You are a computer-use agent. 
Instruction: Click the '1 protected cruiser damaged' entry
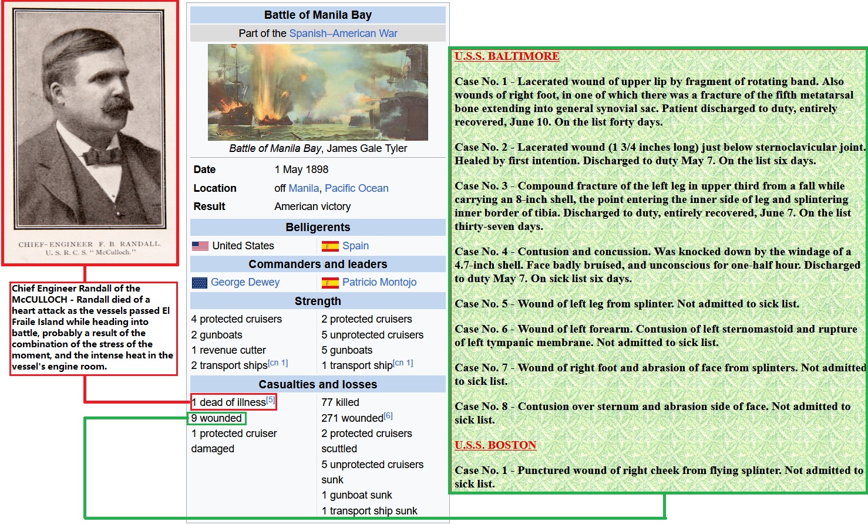pos(234,441)
